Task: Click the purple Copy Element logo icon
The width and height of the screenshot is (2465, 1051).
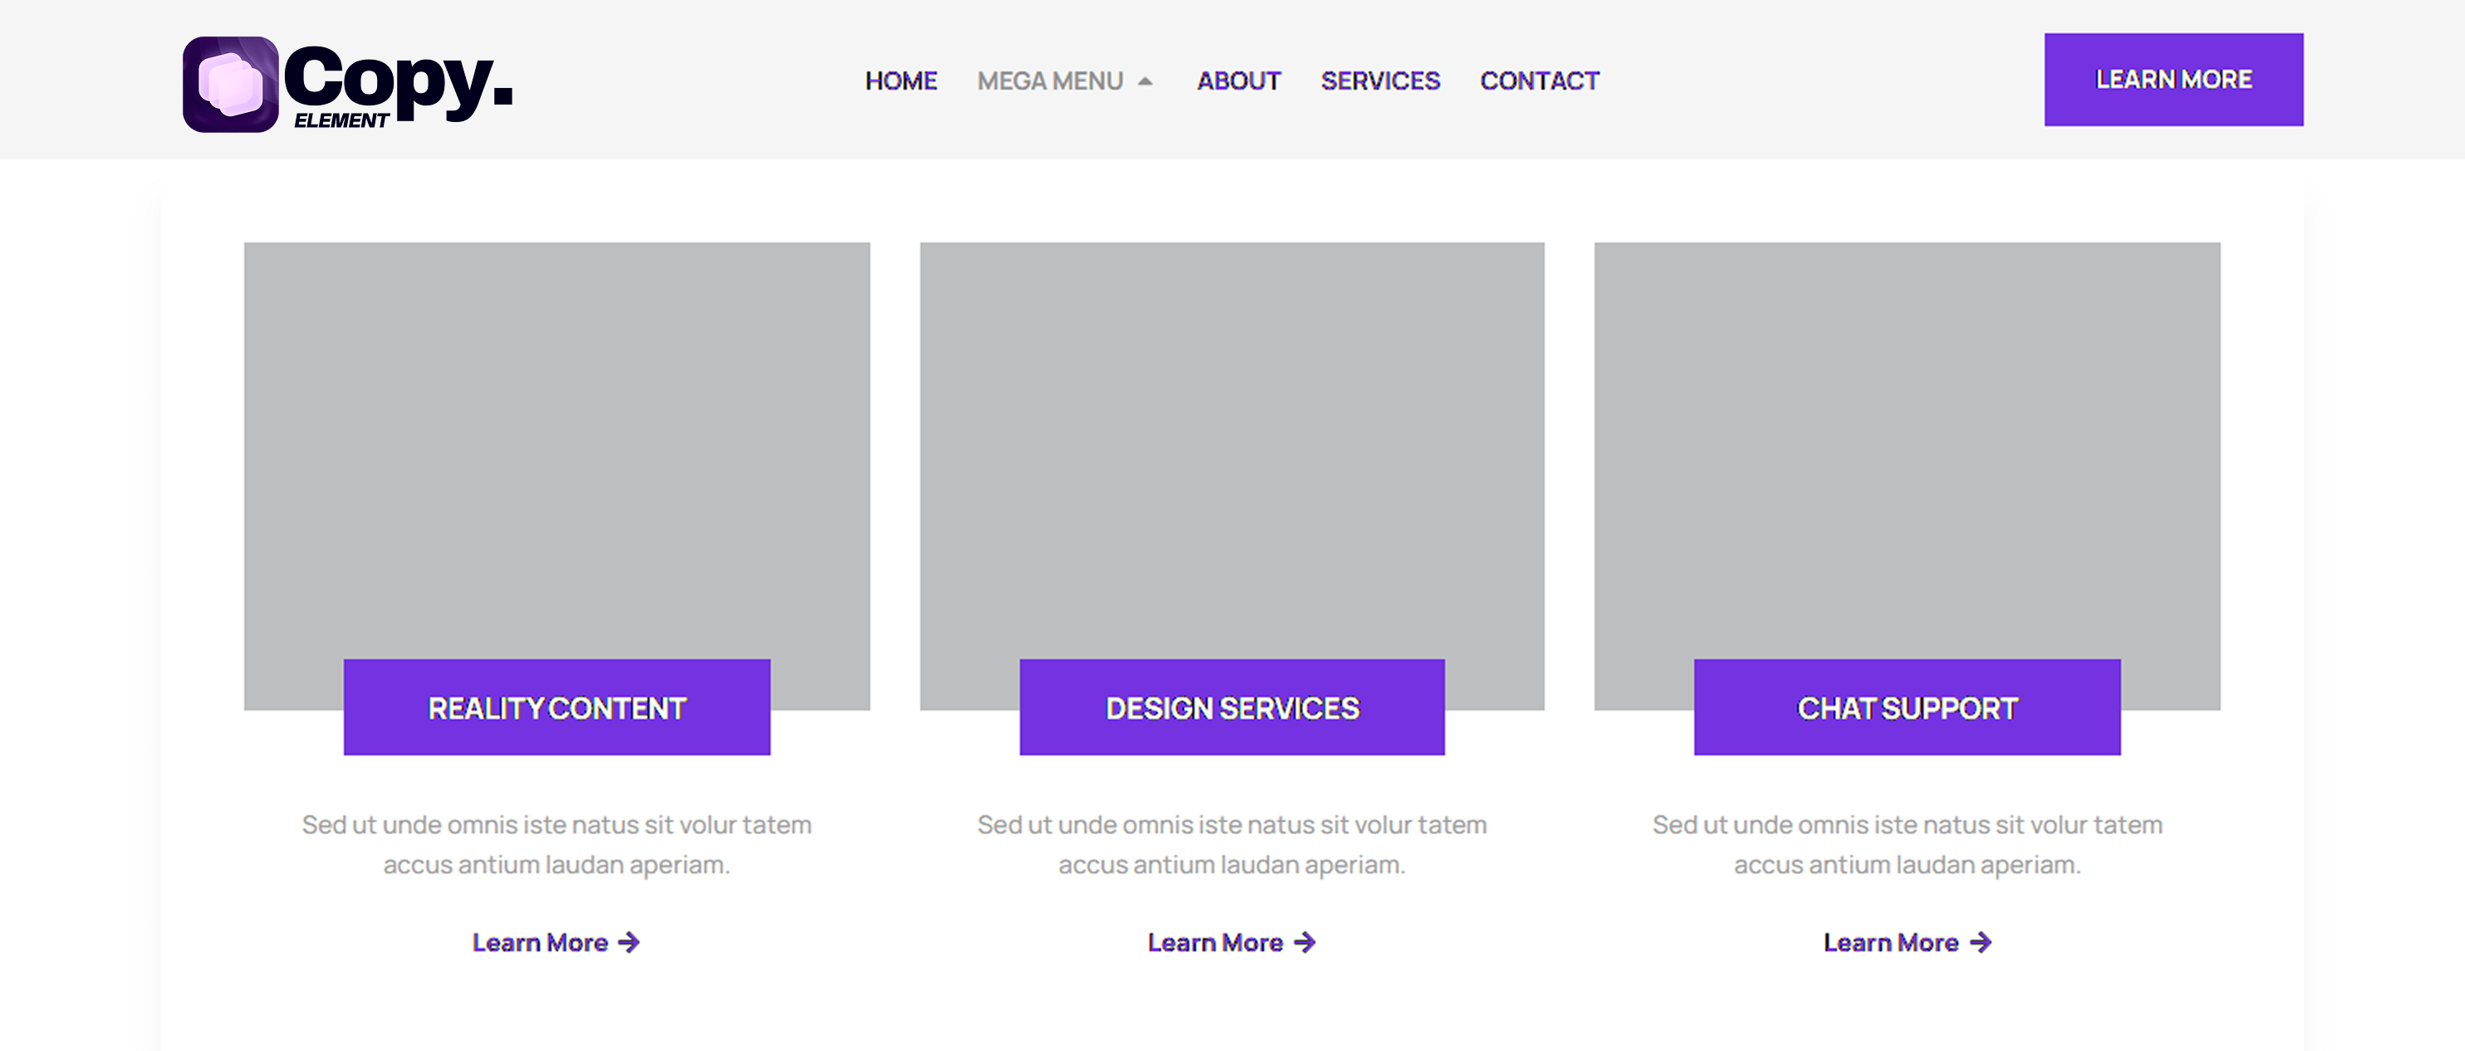Action: pos(230,84)
